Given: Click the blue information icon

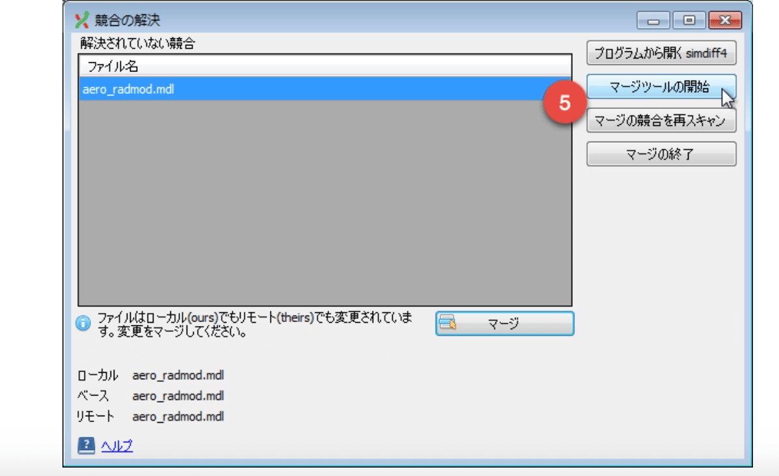Looking at the screenshot, I should click(x=83, y=323).
